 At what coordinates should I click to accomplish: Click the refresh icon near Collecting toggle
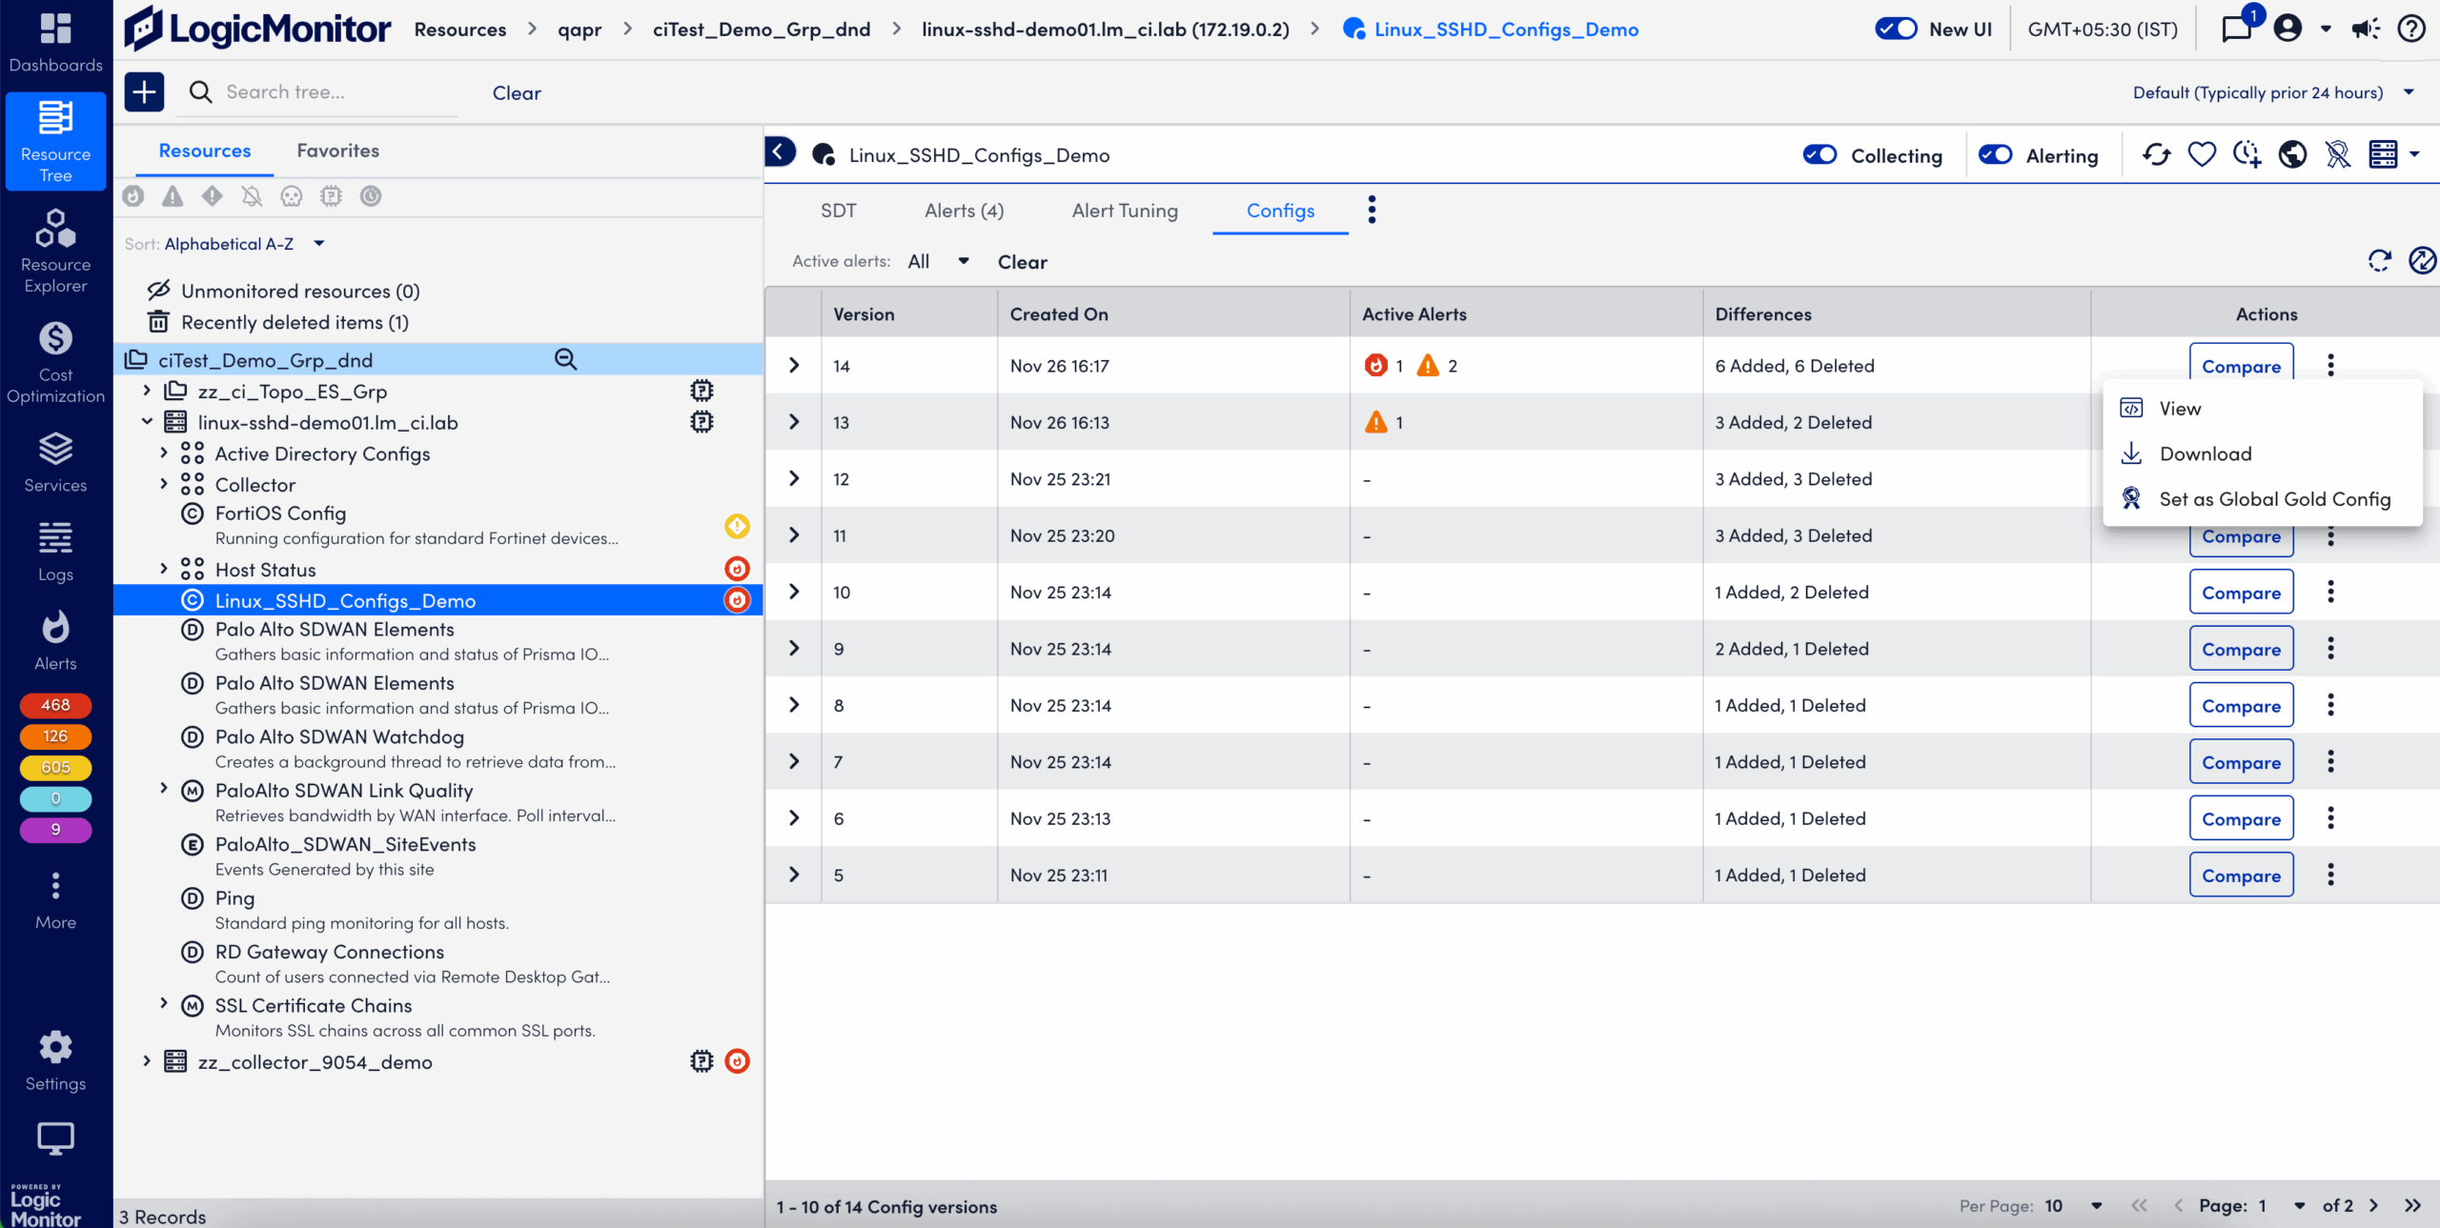(2156, 153)
